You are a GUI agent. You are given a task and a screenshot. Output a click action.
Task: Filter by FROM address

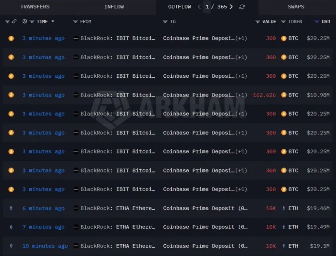click(75, 21)
